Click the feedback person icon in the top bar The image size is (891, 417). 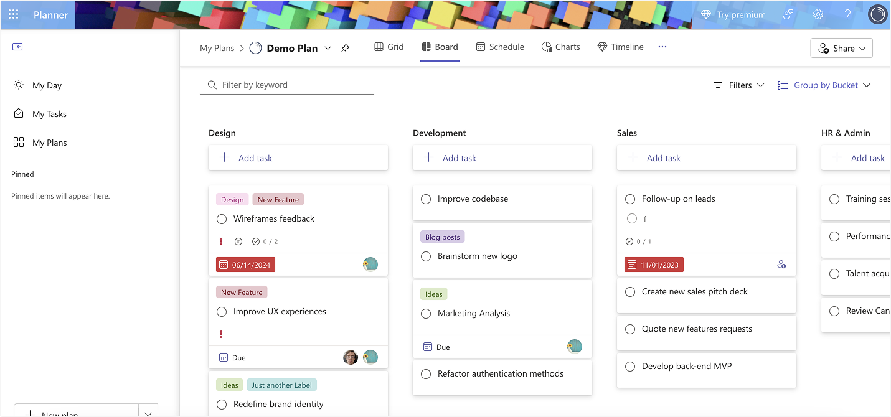pos(788,14)
